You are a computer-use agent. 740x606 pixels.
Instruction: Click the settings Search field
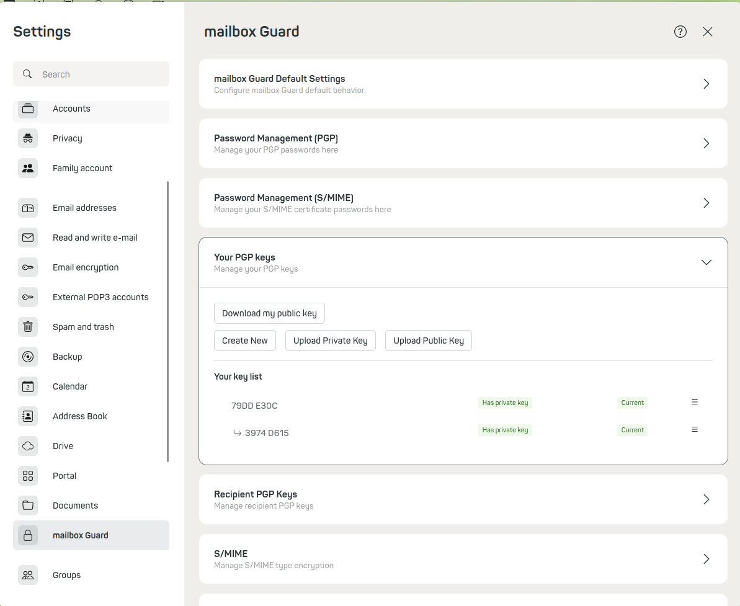point(99,74)
